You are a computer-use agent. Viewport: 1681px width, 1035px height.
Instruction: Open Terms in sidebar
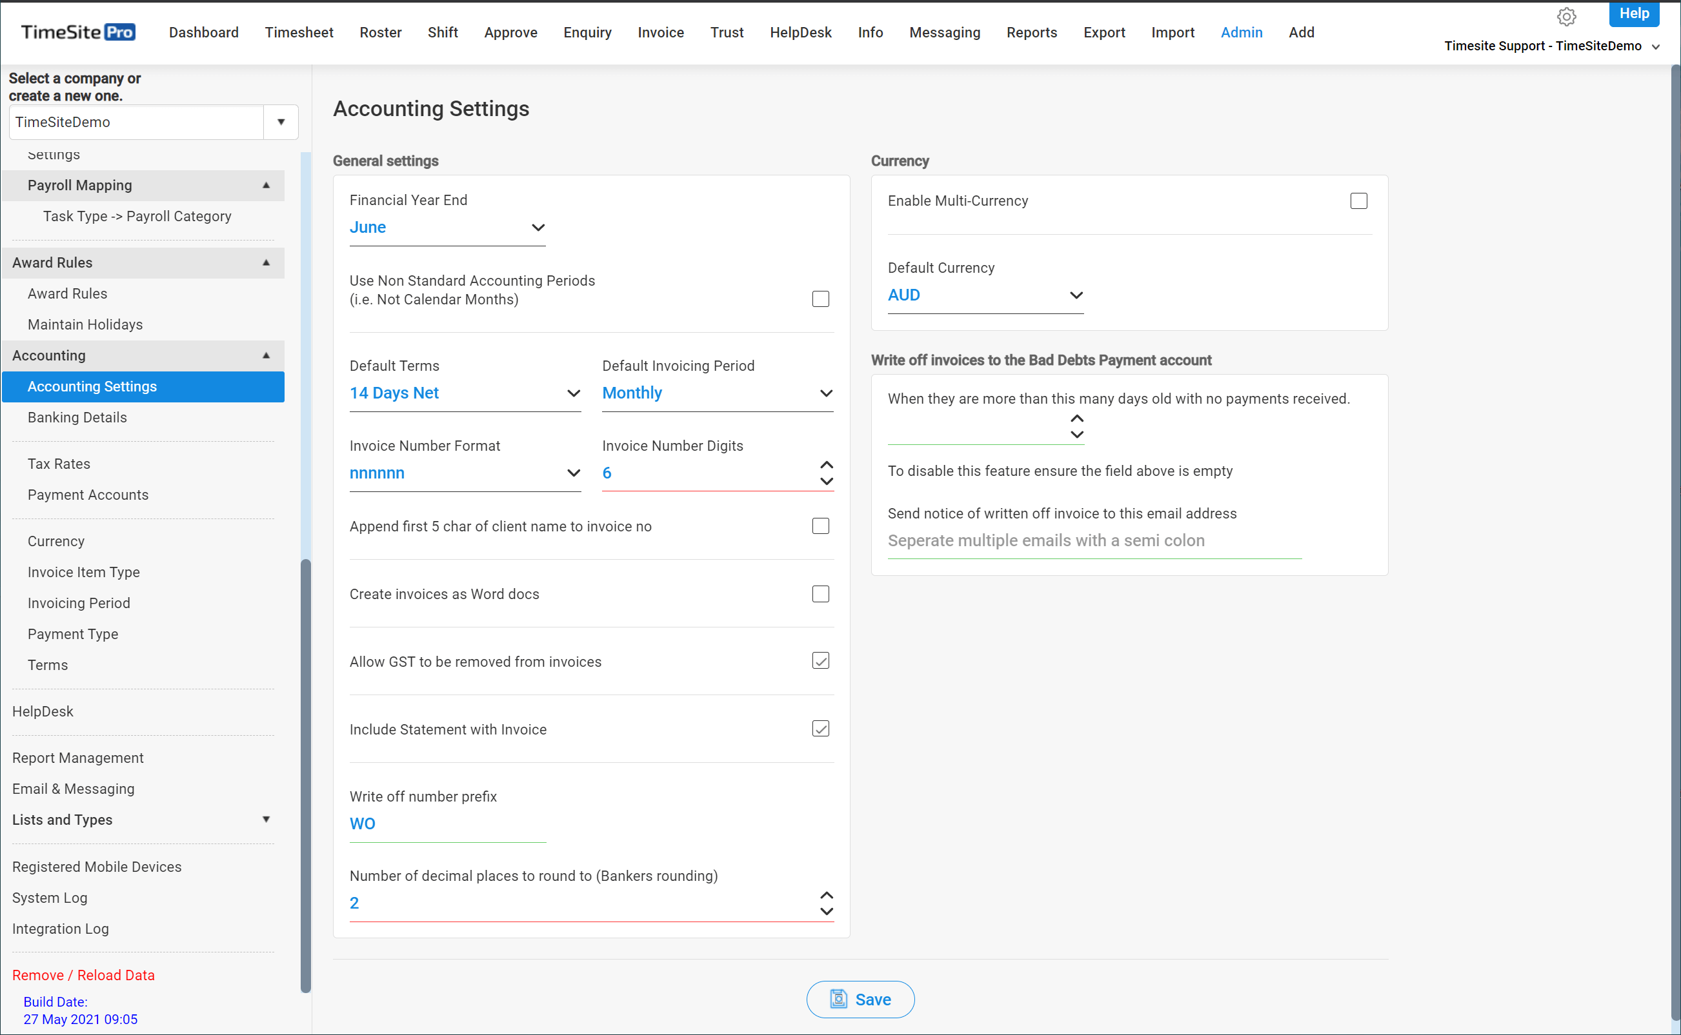[47, 665]
